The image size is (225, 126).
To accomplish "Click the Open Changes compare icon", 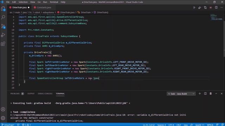I will click(205, 7).
